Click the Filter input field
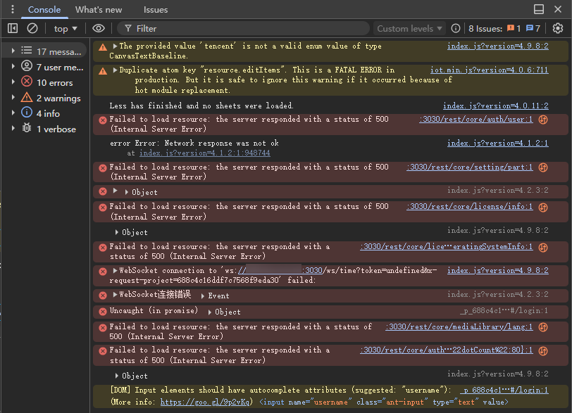Viewport: 572px width, 413px height. point(247,28)
